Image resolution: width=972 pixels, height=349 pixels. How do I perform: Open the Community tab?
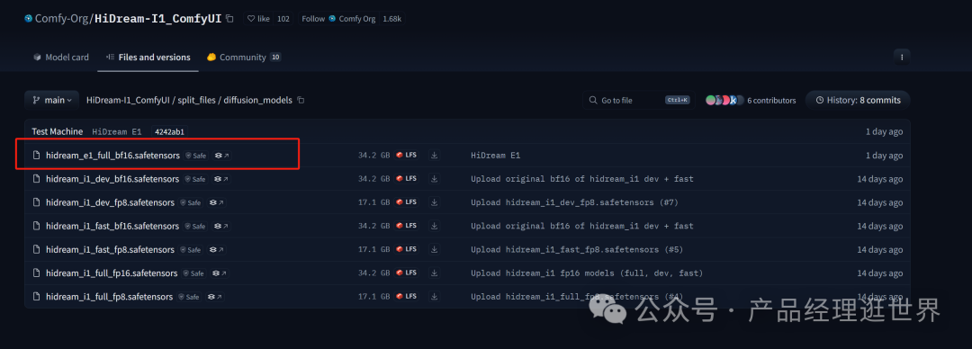pos(244,57)
